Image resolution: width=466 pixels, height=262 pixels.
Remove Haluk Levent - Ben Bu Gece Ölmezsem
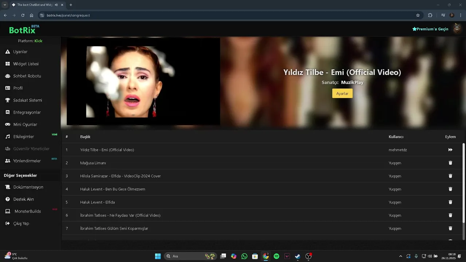[x=450, y=189]
